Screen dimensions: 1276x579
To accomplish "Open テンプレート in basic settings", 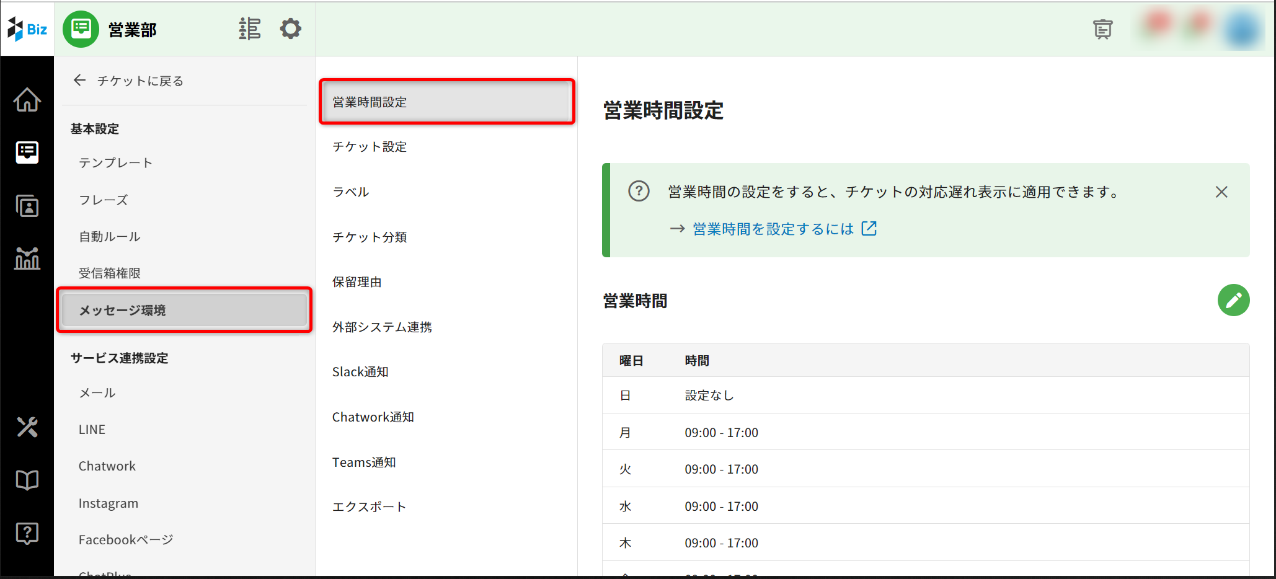I will click(x=115, y=163).
